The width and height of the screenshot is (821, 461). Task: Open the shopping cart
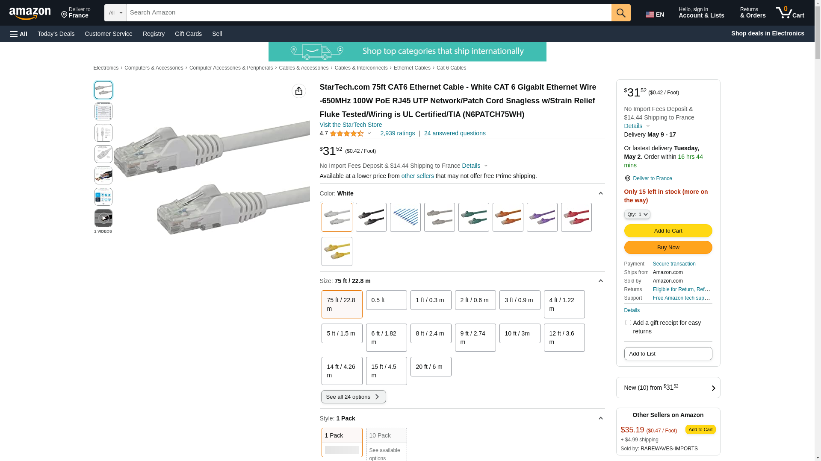pos(790,13)
